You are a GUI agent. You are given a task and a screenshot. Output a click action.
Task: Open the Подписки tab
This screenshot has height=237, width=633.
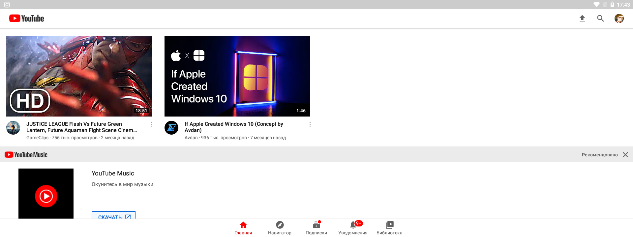pyautogui.click(x=316, y=228)
